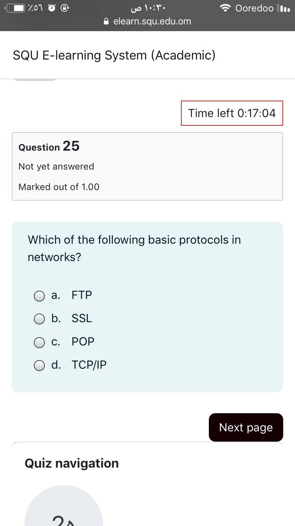Image resolution: width=295 pixels, height=526 pixels.
Task: Tap the orientation lock status icon
Action: (x=65, y=8)
